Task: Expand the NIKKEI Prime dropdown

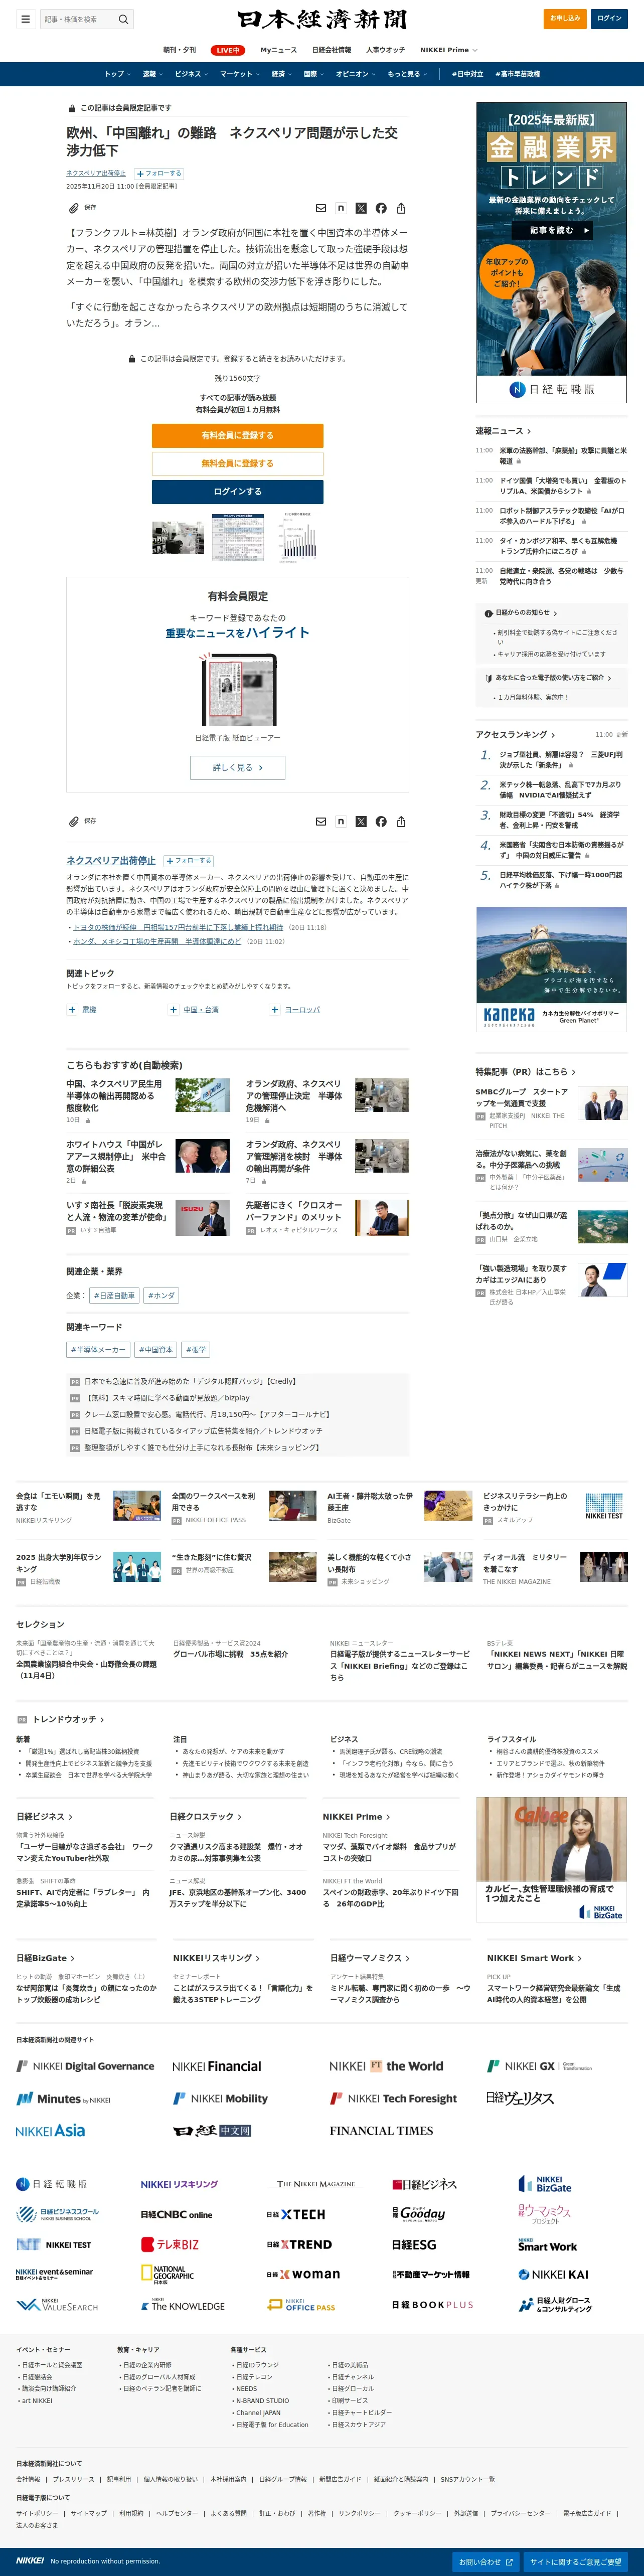Action: pos(449,50)
